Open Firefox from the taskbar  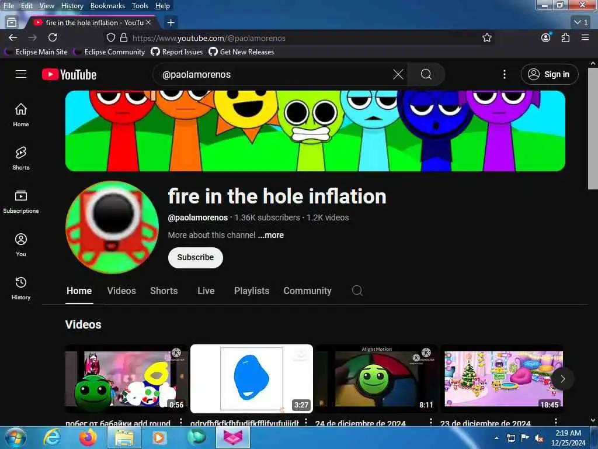[88, 438]
